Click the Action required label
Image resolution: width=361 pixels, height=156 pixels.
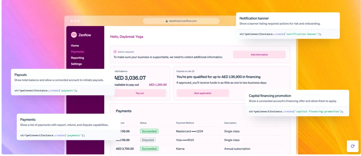pos(125,52)
